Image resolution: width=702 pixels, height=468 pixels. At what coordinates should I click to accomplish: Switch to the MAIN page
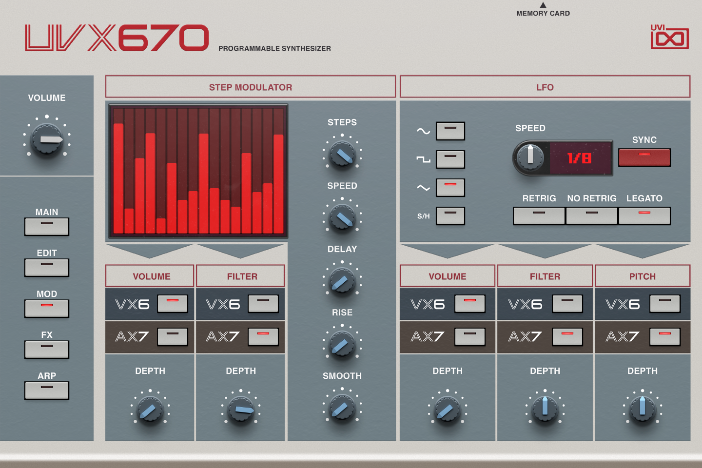coord(46,226)
